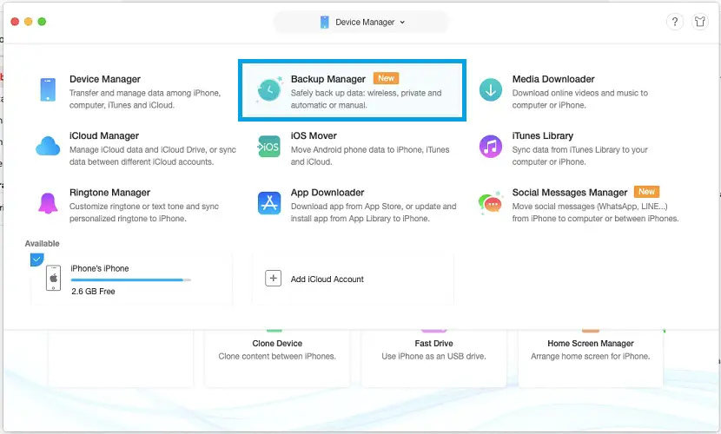Viewport: 721px width, 434px height.
Task: Open Backup Manager clock icon
Action: (268, 90)
